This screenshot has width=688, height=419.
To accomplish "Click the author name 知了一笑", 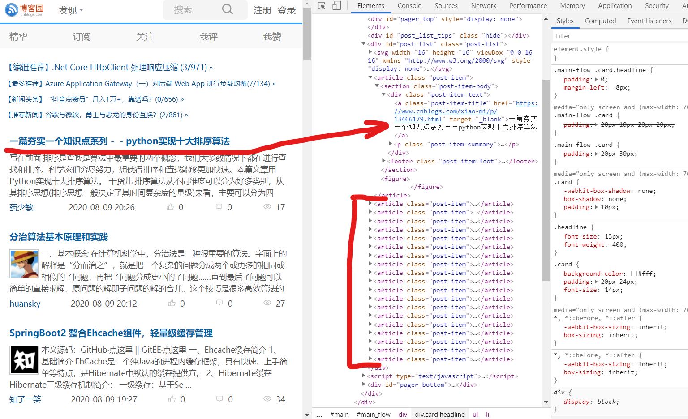I will click(x=26, y=399).
